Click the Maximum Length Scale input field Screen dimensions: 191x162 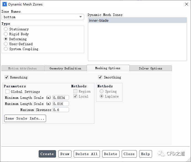coord(61,104)
